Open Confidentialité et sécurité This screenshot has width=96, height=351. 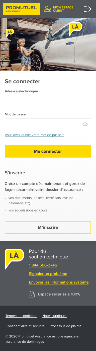[25, 326]
